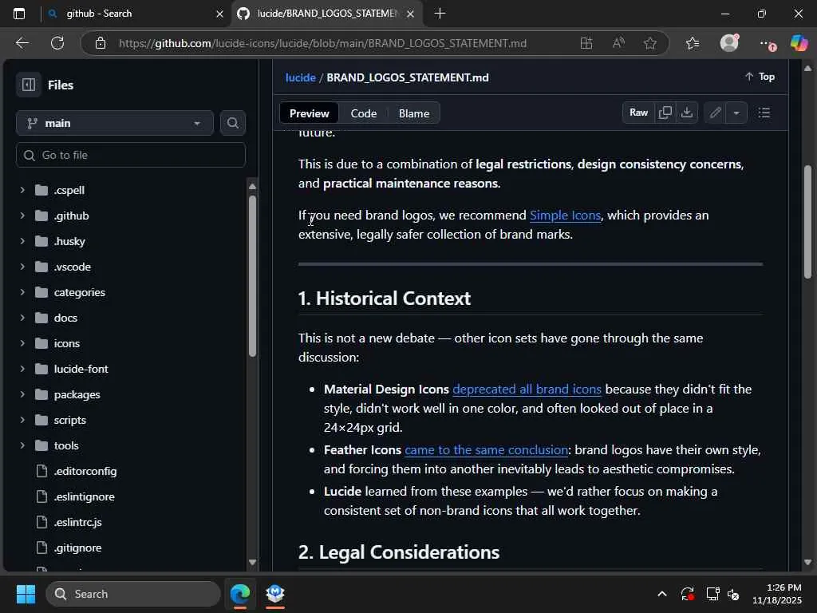Screen dimensions: 817x613
Task: Open browser Settings and more menu
Action: [766, 44]
